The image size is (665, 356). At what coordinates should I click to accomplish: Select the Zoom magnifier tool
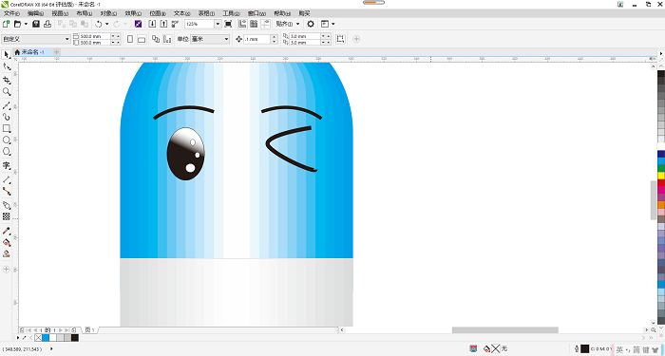coord(7,91)
